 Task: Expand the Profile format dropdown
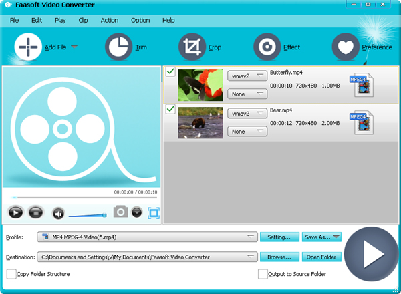tap(147, 237)
